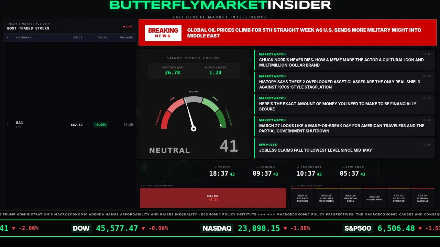Click the DOW down arrow indicator
This screenshot has width=440, height=247.
(143, 228)
